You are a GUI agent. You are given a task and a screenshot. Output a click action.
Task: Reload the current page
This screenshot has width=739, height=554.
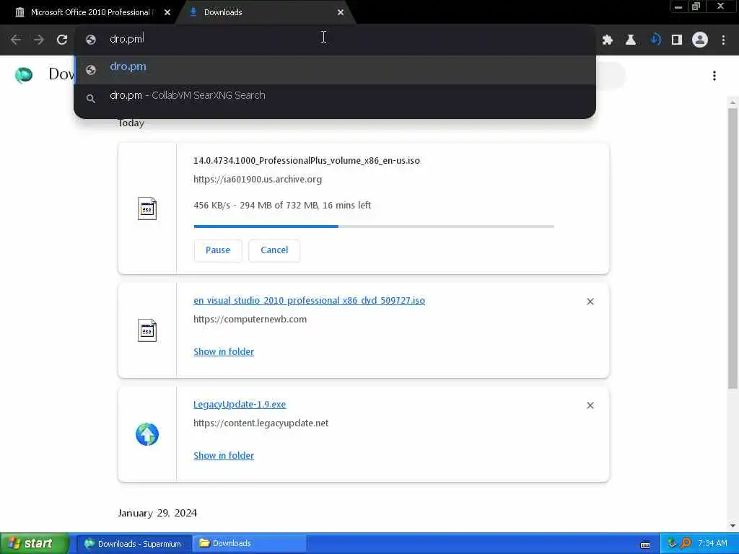(62, 40)
